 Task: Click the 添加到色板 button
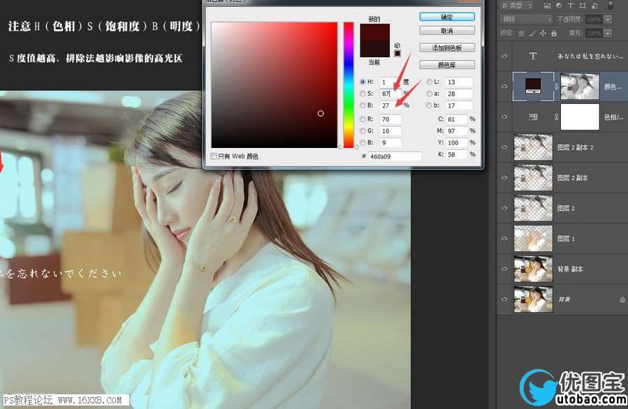tap(447, 47)
